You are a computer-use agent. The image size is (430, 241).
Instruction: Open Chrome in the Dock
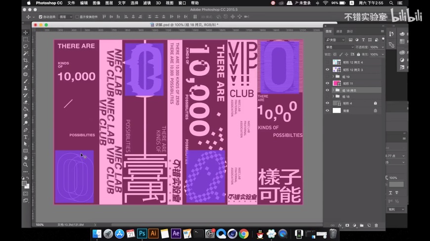pos(244,234)
